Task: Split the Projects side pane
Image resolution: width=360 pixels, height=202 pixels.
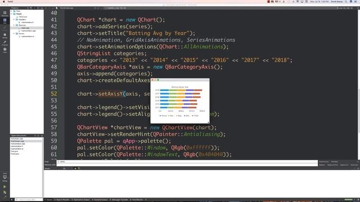Action: [38, 8]
